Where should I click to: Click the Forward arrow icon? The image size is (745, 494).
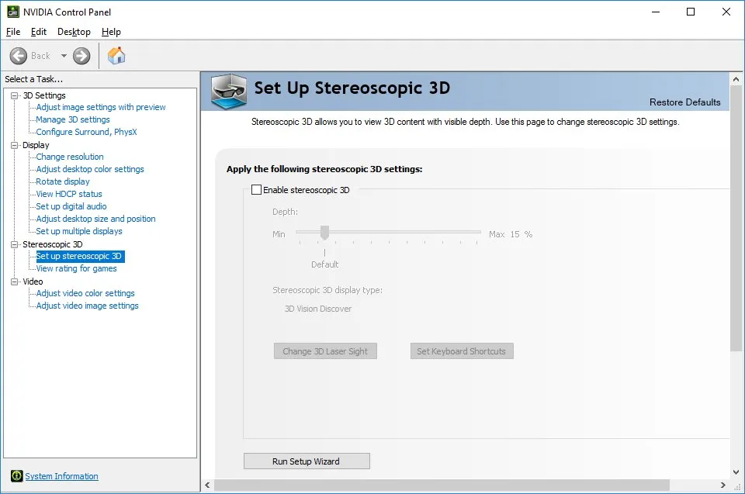81,56
